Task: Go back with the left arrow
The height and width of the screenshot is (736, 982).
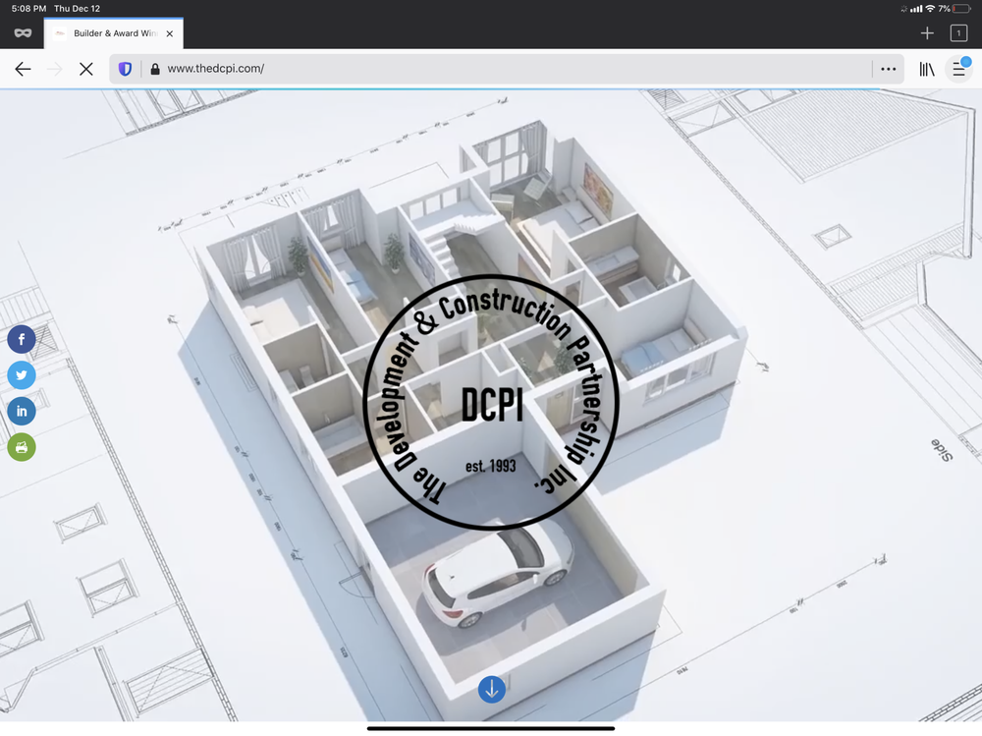Action: point(23,70)
